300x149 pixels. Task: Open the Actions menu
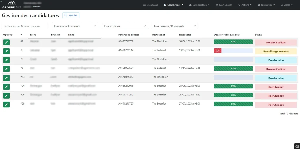click(245, 5)
